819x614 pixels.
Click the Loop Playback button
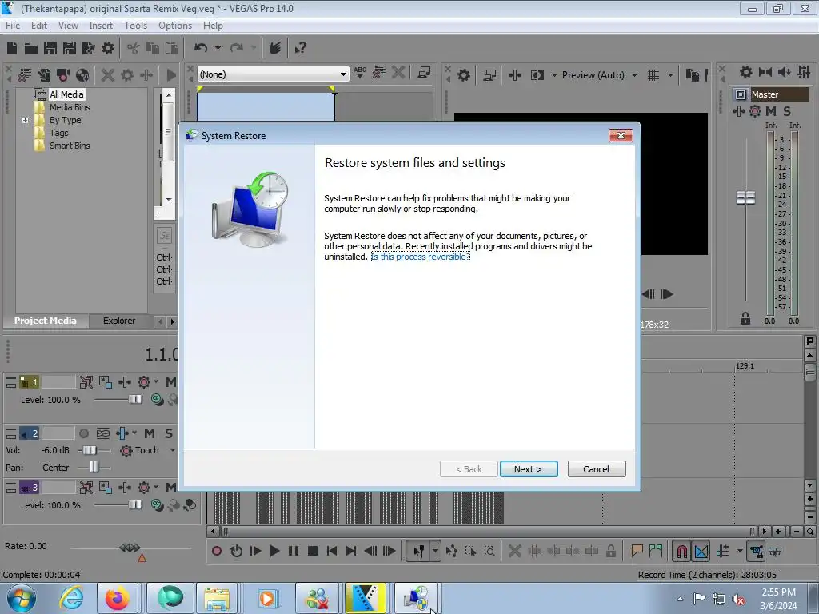(x=236, y=551)
